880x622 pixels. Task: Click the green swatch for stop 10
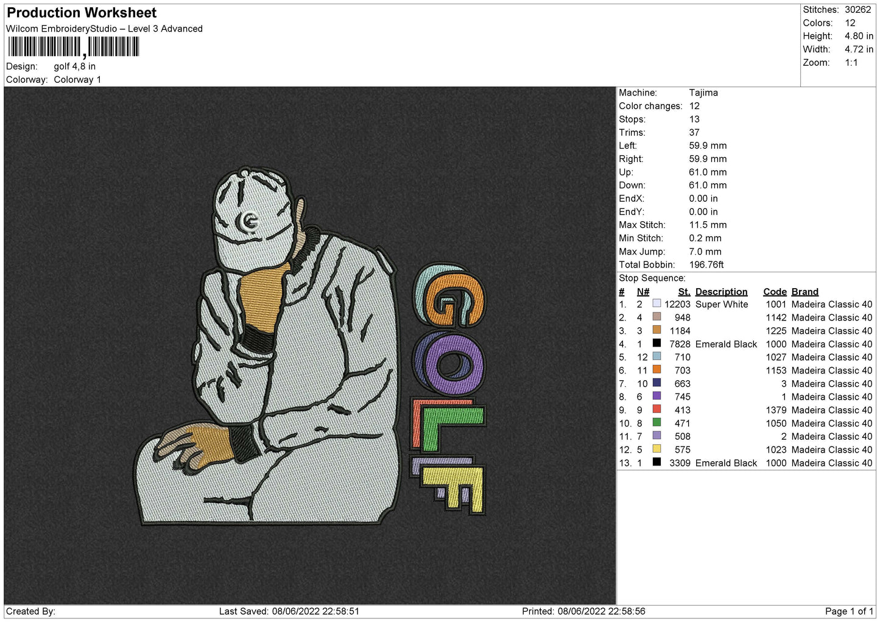(x=656, y=423)
